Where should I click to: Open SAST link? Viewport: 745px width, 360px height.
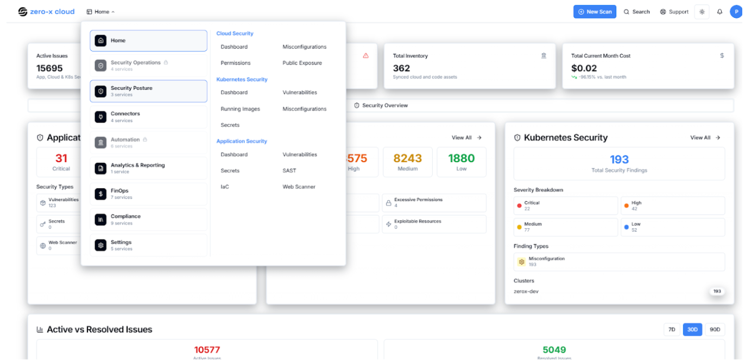pos(289,170)
